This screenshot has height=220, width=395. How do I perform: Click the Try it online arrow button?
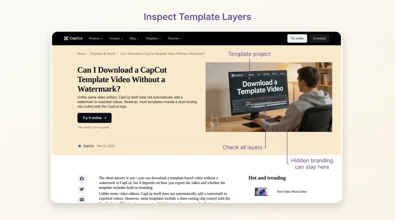coord(95,118)
